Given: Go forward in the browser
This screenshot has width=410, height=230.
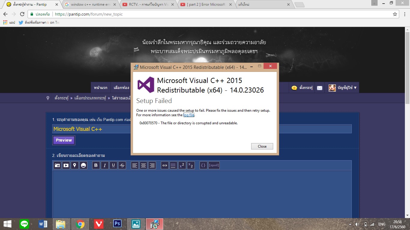Looking at the screenshot, I should pos(14,14).
